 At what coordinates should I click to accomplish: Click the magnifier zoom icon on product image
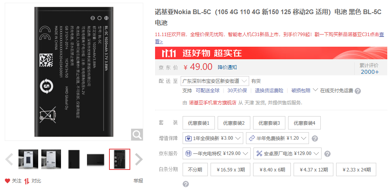tap(137, 135)
